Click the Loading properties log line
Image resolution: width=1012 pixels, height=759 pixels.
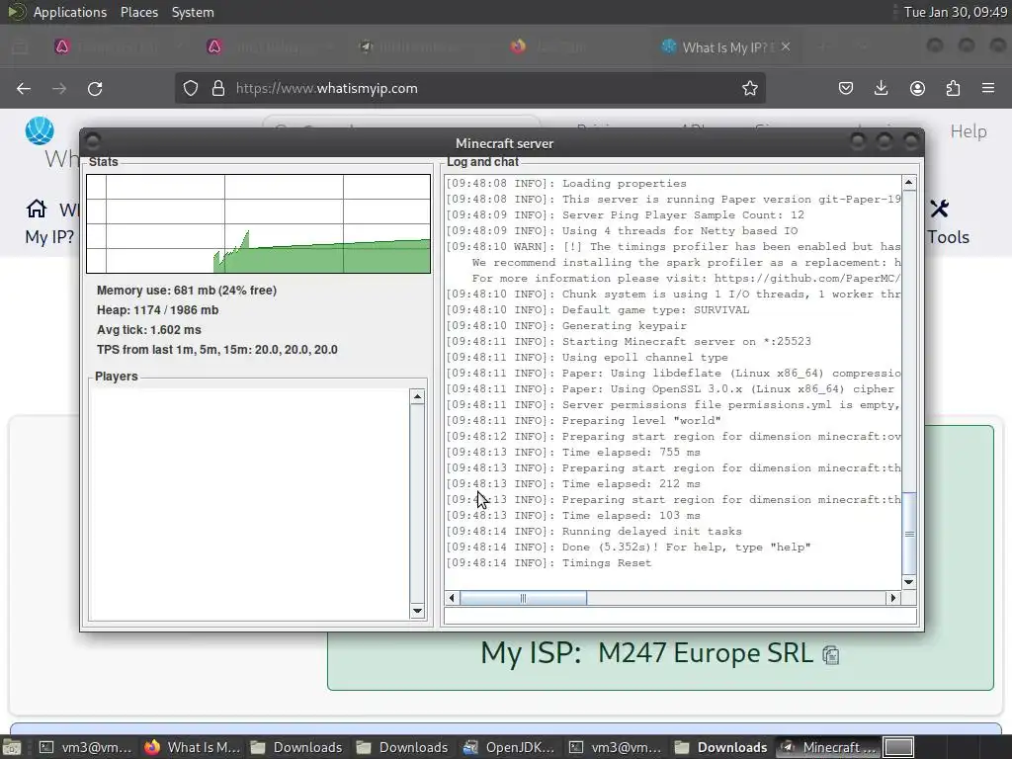click(x=566, y=183)
